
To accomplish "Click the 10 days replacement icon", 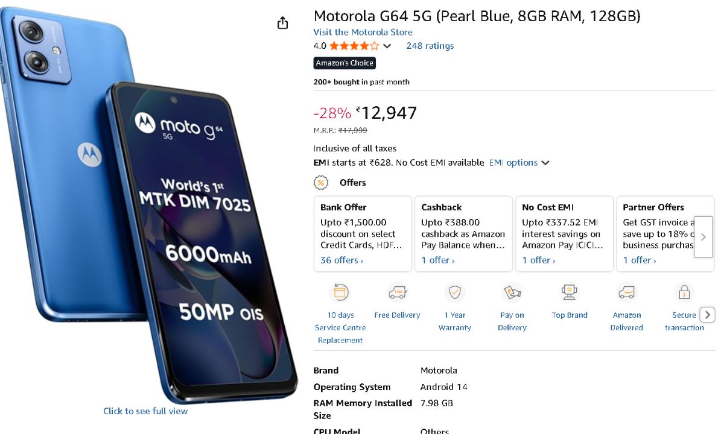I will coord(340,293).
